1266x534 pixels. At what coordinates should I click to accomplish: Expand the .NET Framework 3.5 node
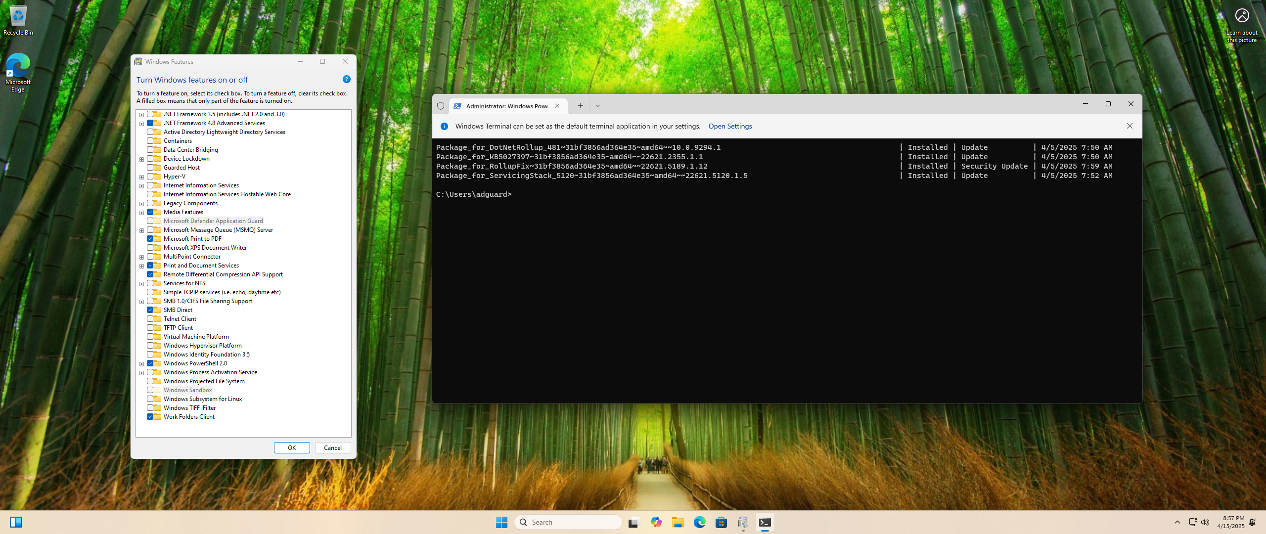142,114
